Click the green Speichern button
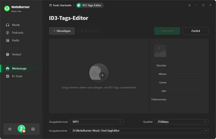Image resolution: width=216 pixels, height=139 pixels. tap(167, 31)
